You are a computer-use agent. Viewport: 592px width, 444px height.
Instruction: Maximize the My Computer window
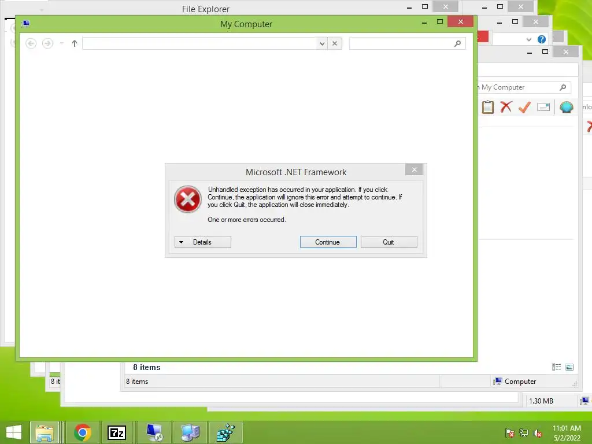(x=440, y=21)
